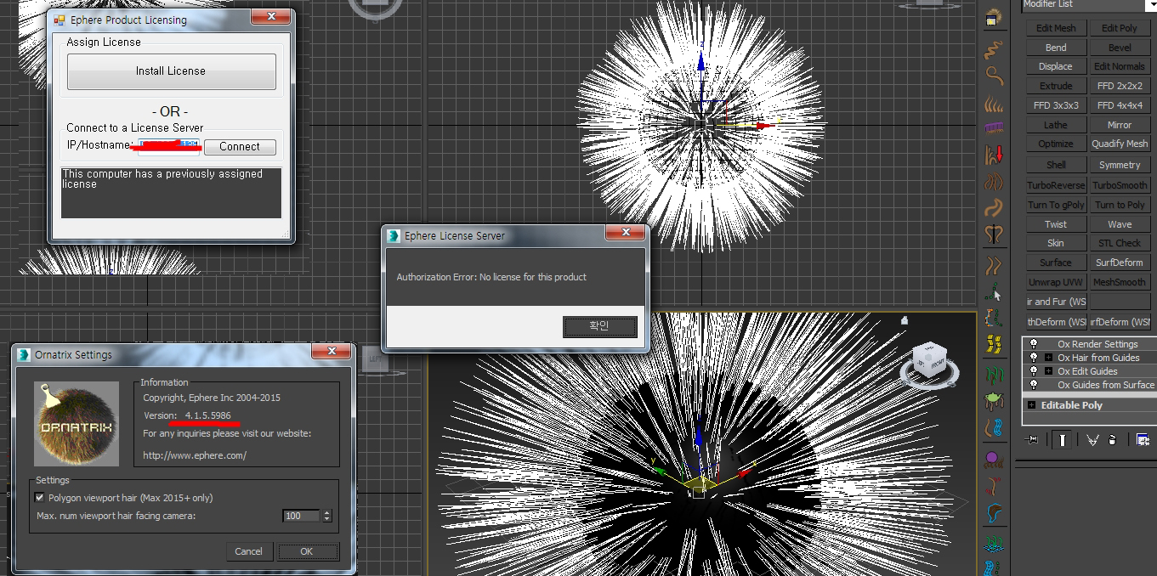Click Make Unique icon below modifier stack
Viewport: 1157px width, 576px height.
click(x=1092, y=439)
